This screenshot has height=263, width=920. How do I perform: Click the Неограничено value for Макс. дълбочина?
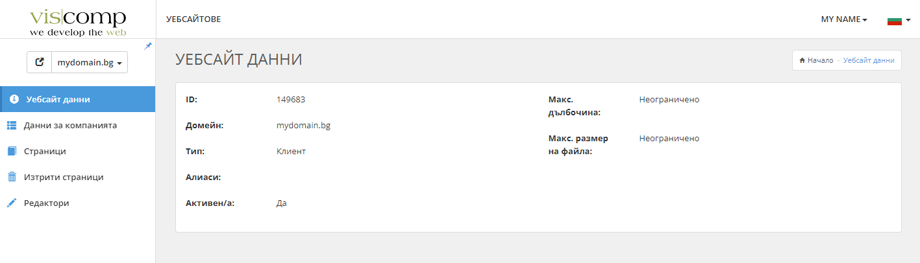(669, 100)
